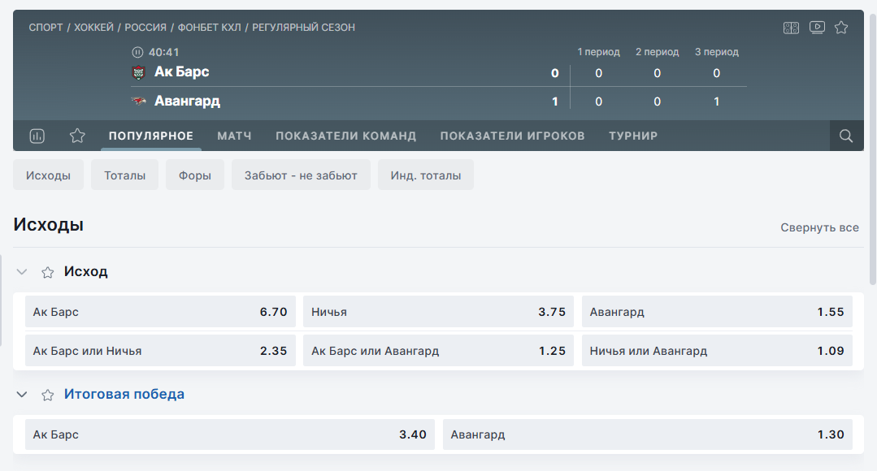
Task: Open the scoreboard layout icon in header
Action: 791,28
